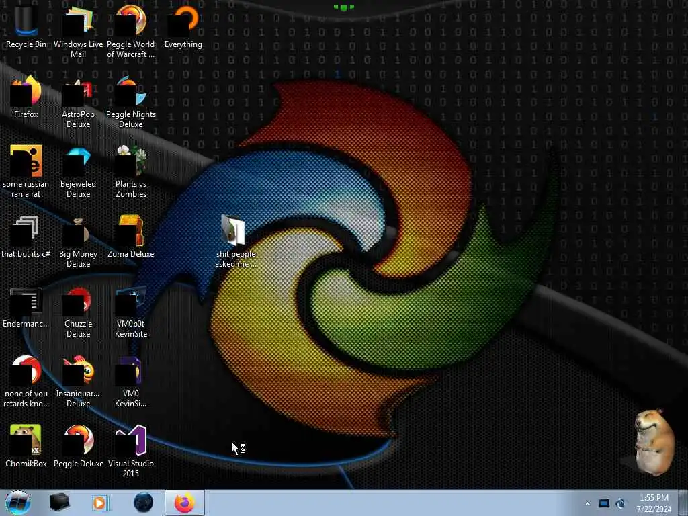Click the 'some russian ran a rat' icon
The height and width of the screenshot is (516, 688).
[x=26, y=171]
